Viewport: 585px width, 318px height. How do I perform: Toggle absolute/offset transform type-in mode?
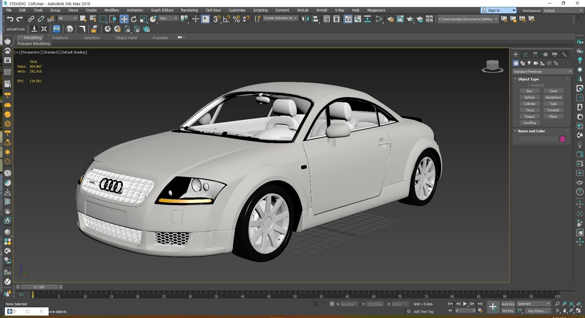point(332,304)
